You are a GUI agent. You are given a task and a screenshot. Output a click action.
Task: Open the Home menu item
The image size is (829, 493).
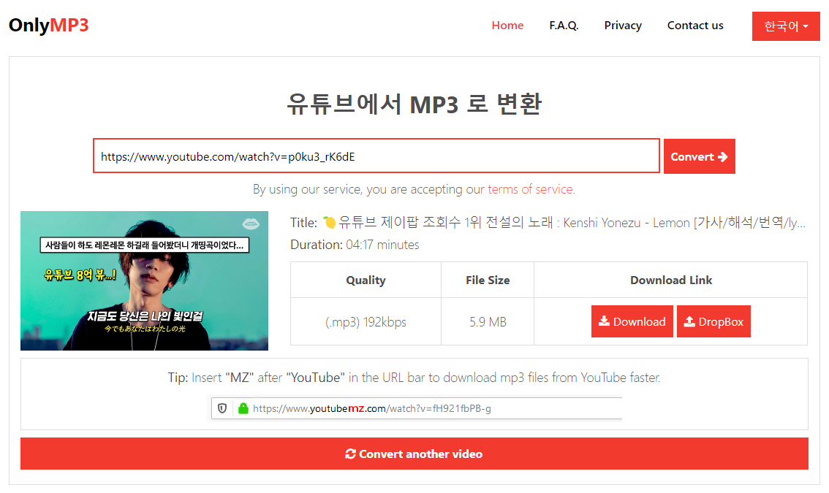(x=507, y=26)
